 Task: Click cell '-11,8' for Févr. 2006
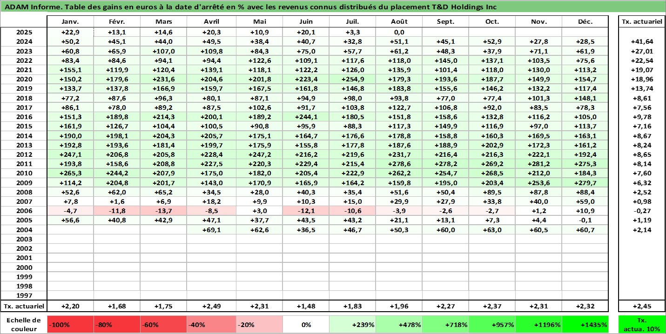tap(117, 211)
